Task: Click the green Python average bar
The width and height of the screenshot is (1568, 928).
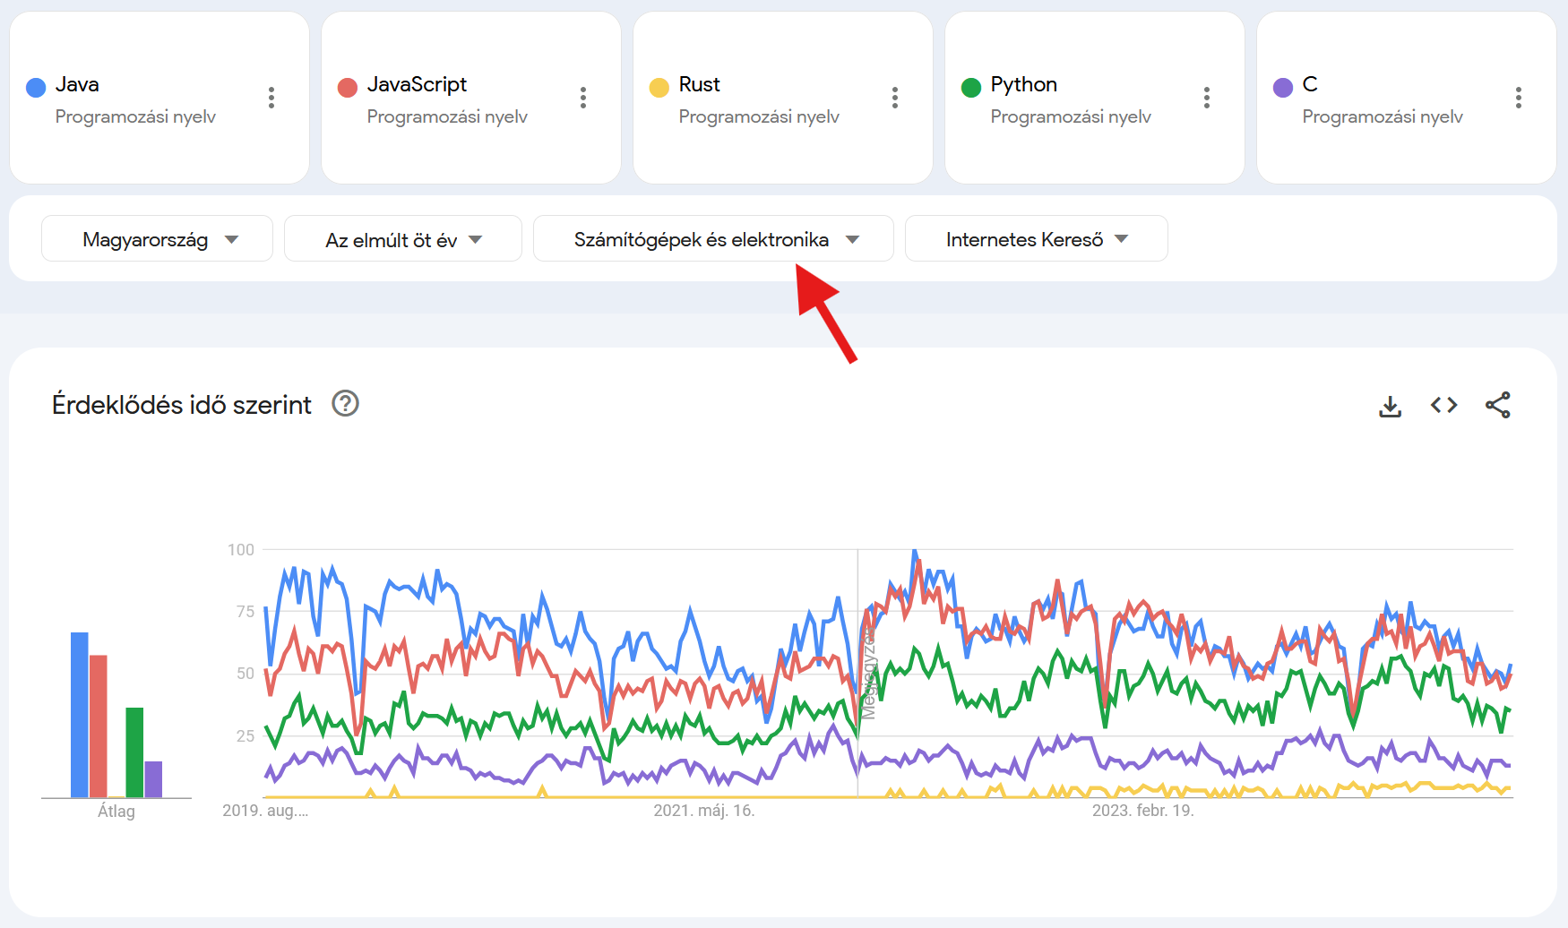Action: click(x=134, y=752)
